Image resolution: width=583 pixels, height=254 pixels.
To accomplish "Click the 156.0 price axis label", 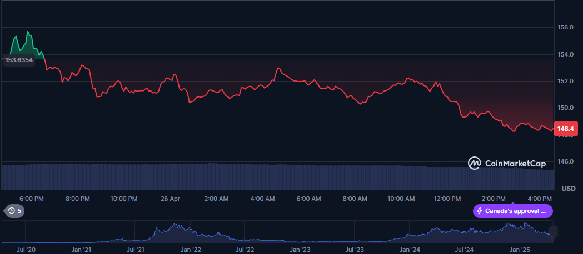I will tap(565, 27).
